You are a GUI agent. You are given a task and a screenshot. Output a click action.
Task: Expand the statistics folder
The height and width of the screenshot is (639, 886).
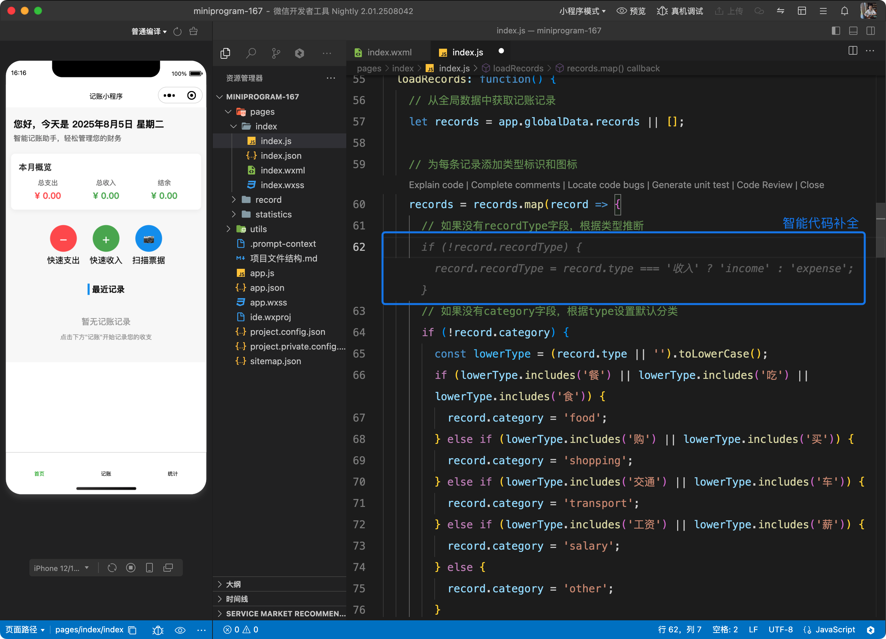click(x=273, y=214)
